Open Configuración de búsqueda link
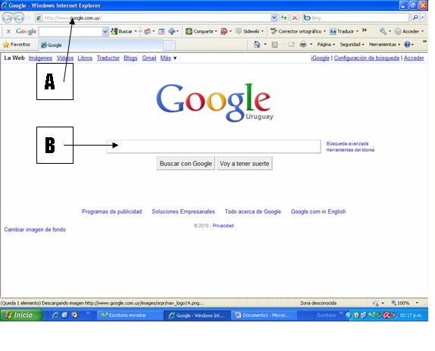Viewport: 435px width, 351px height. point(366,58)
